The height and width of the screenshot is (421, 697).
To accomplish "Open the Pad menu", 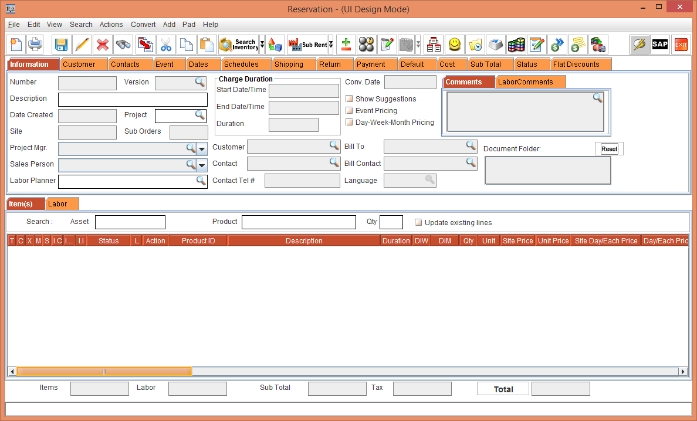I will coord(189,25).
